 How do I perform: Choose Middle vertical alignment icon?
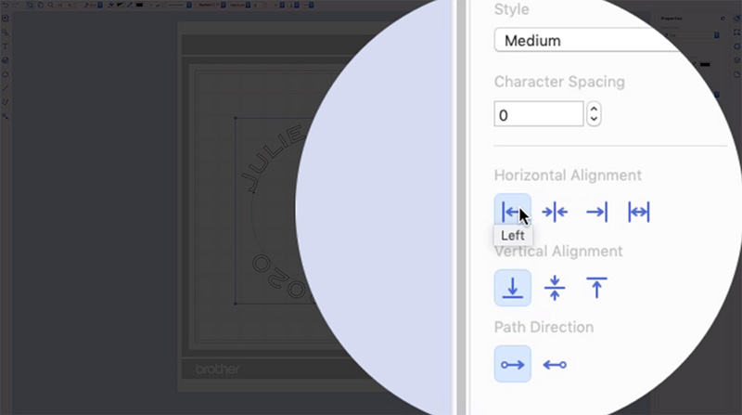click(555, 288)
